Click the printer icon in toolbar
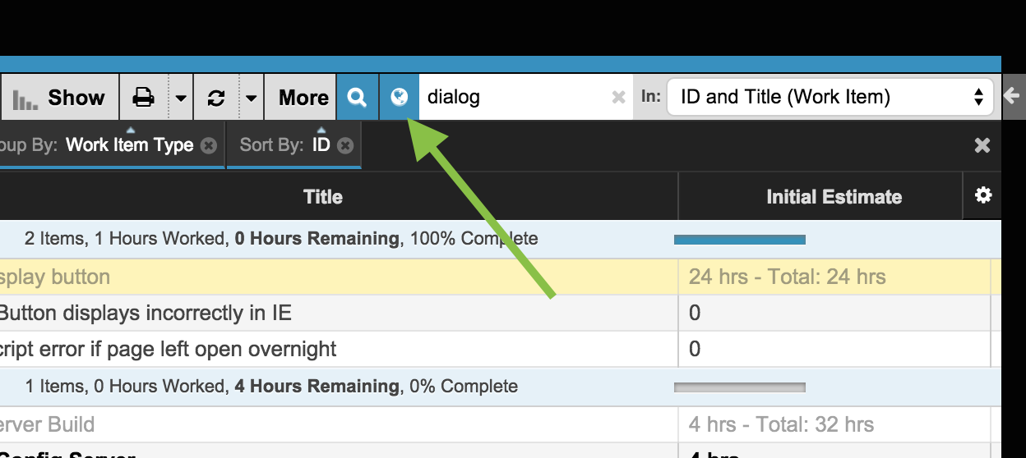The height and width of the screenshot is (458, 1026). (x=144, y=98)
